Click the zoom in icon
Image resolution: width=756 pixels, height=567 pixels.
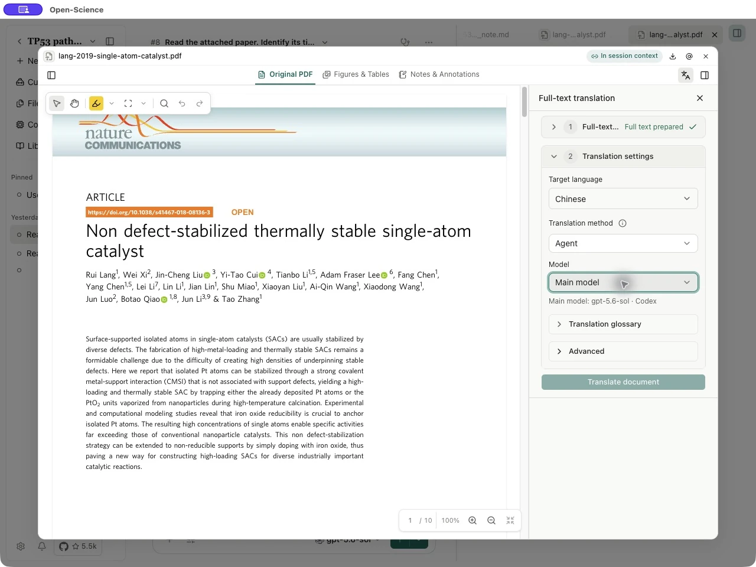[472, 520]
